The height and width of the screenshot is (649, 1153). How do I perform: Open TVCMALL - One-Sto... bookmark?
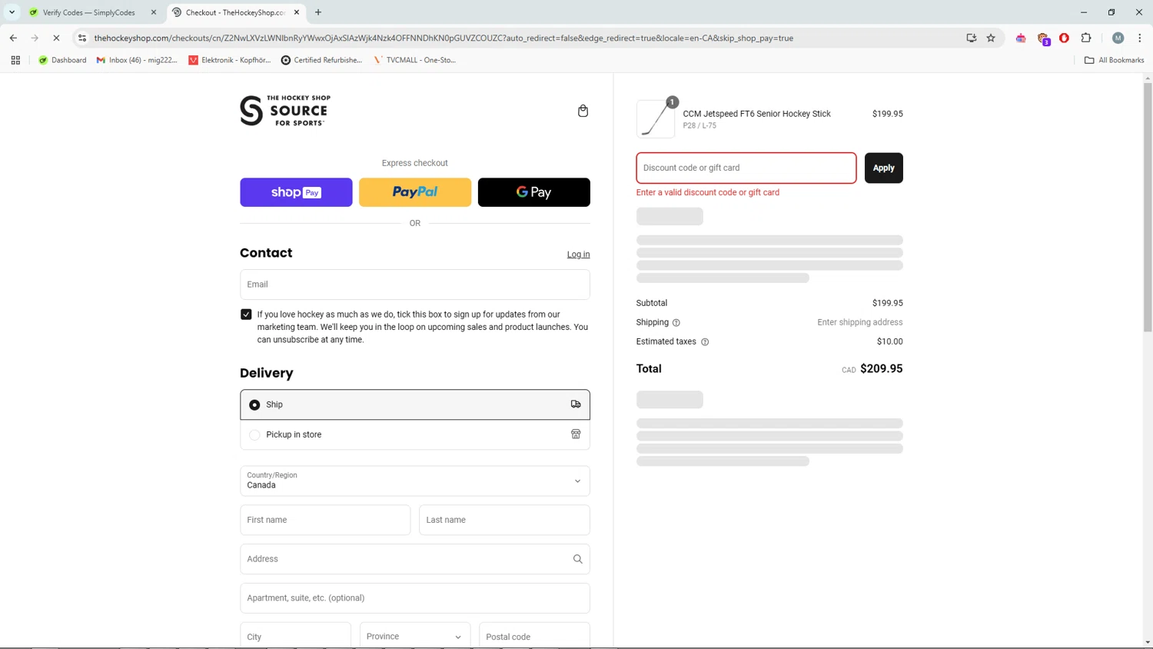(414, 60)
